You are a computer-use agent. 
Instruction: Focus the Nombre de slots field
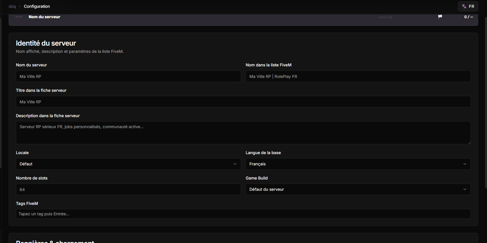pyautogui.click(x=128, y=189)
